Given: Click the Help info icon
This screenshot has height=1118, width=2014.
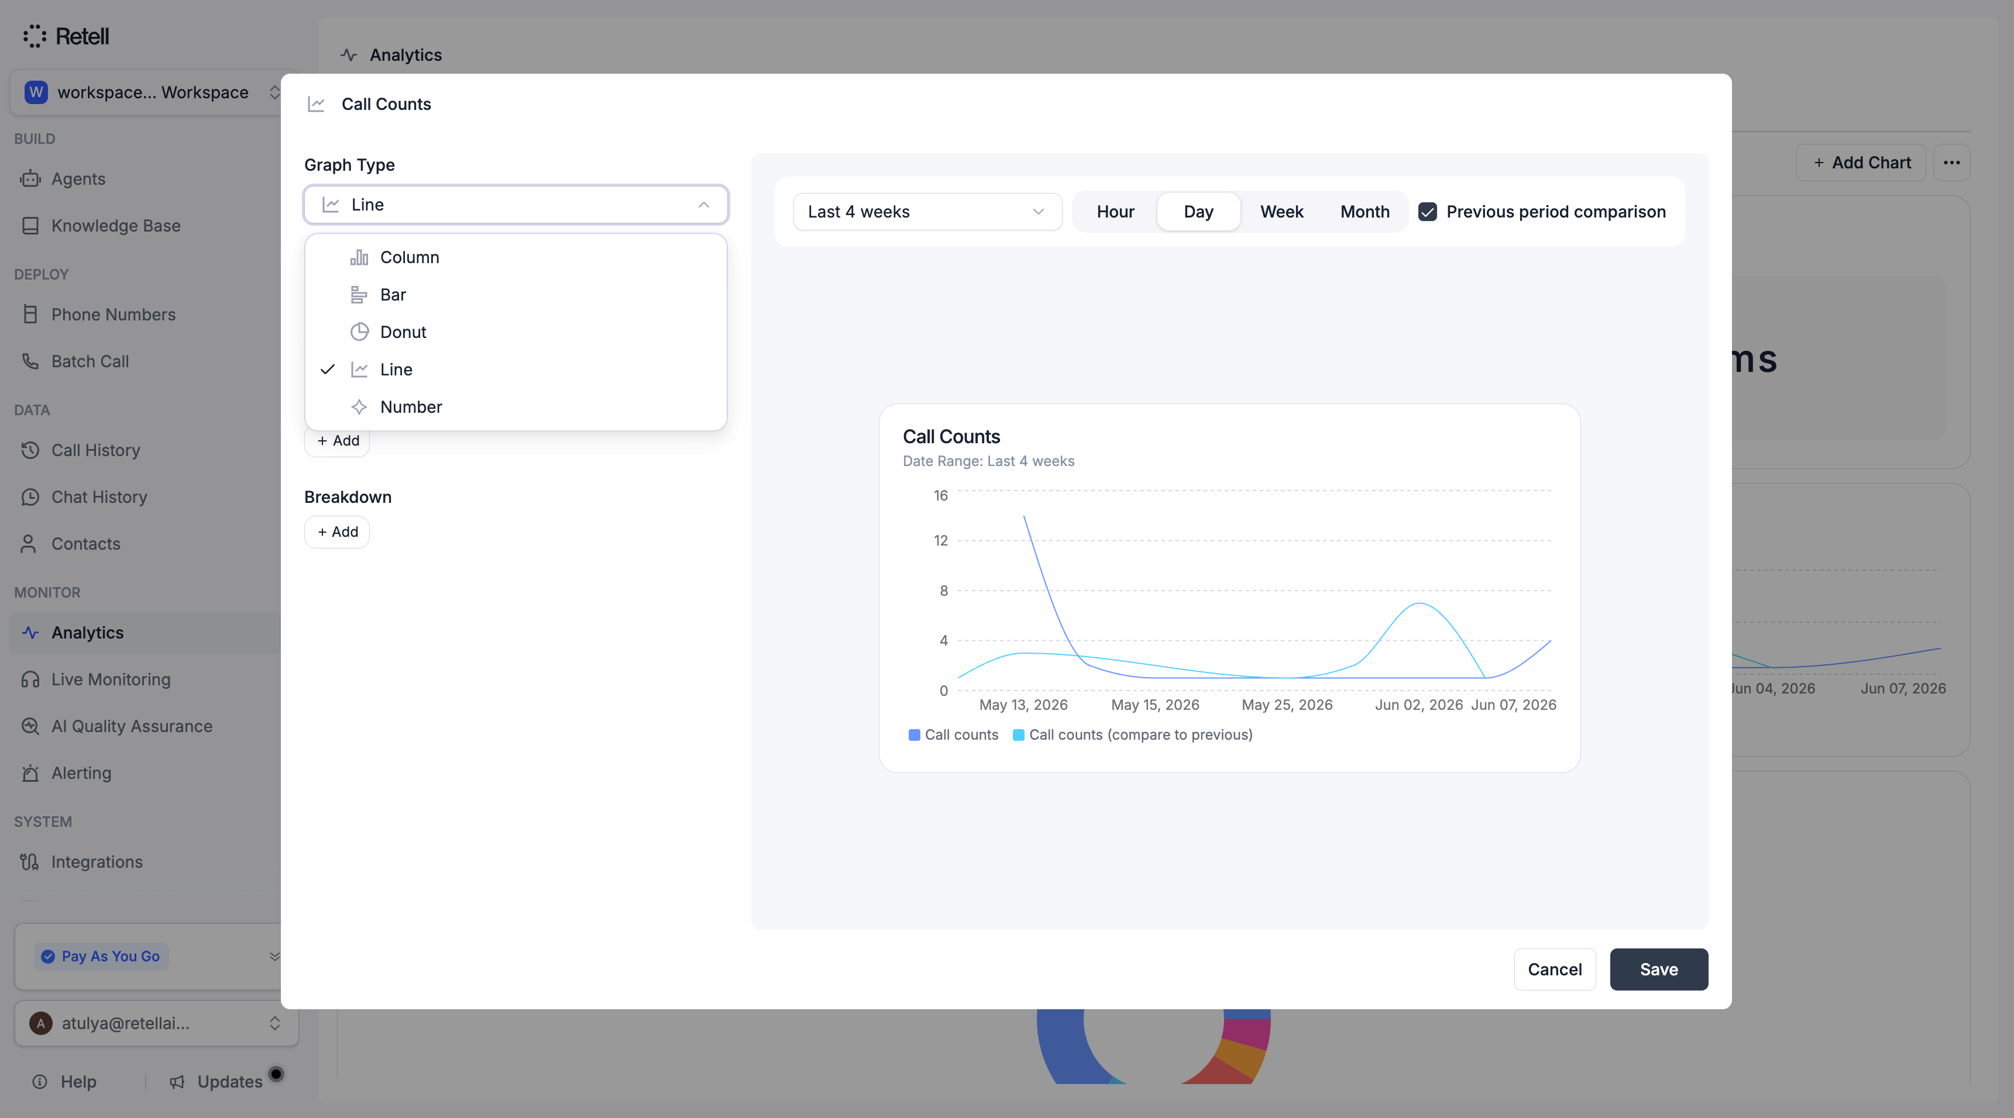Looking at the screenshot, I should pyautogui.click(x=40, y=1081).
